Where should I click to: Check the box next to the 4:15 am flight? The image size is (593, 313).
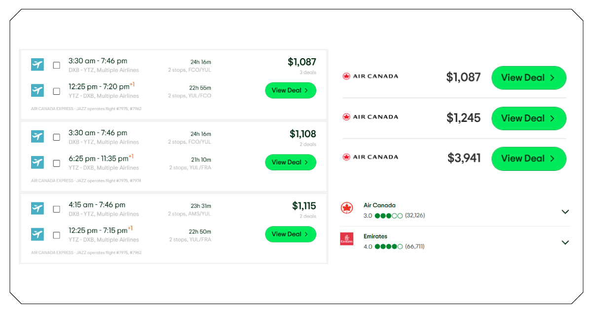click(x=57, y=208)
